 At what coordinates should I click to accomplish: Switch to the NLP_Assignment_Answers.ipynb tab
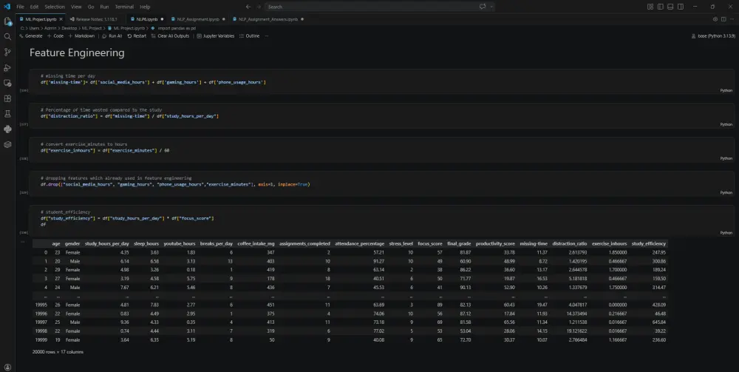[x=268, y=19]
